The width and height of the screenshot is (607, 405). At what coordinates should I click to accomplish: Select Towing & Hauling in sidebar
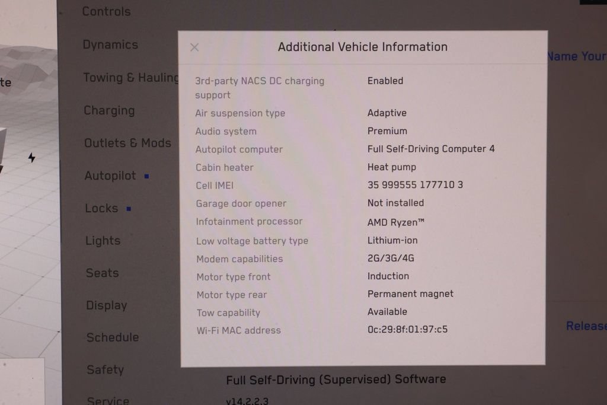[131, 78]
